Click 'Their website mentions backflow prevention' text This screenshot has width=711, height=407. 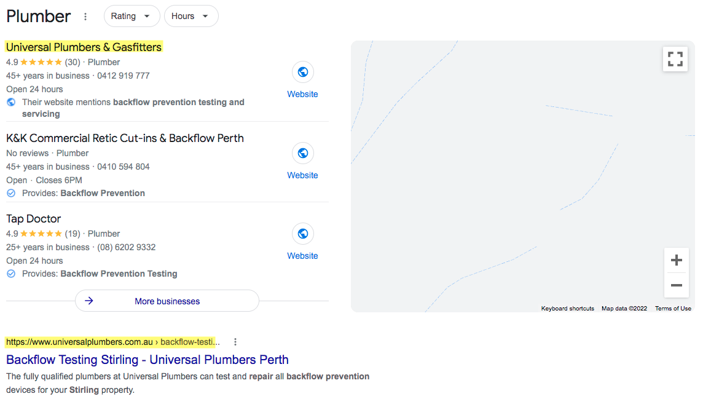click(133, 108)
